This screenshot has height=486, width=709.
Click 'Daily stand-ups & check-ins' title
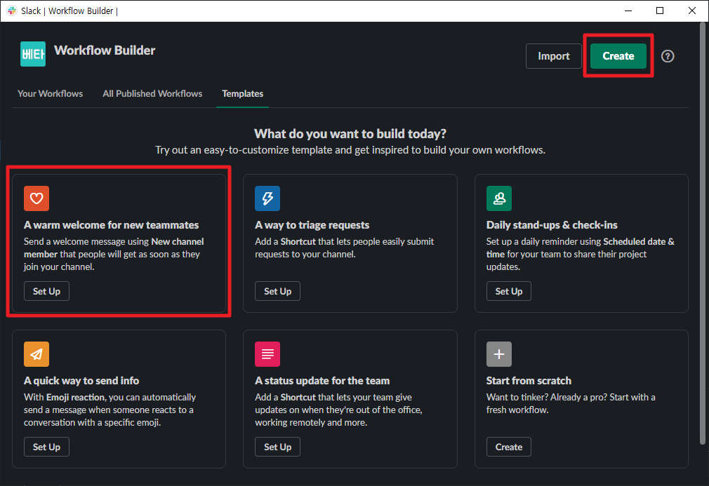(552, 225)
